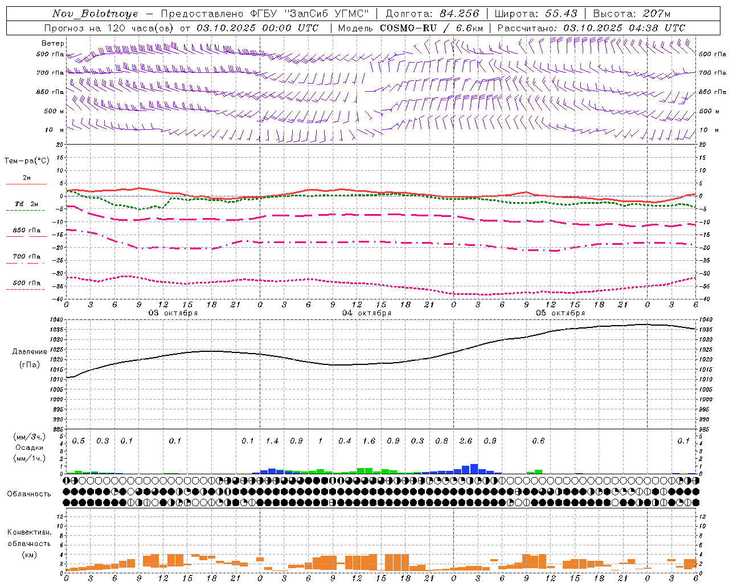
Task: Click the station name "Nov_Bolotnoye" in header
Action: pyautogui.click(x=95, y=14)
